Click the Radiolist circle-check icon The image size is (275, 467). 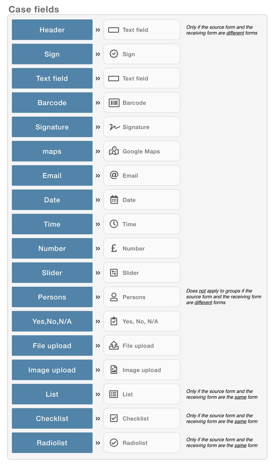point(114,443)
